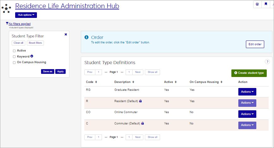Click the checkmark edit icon in header
The height and width of the screenshot is (148, 274).
[x=258, y=4]
